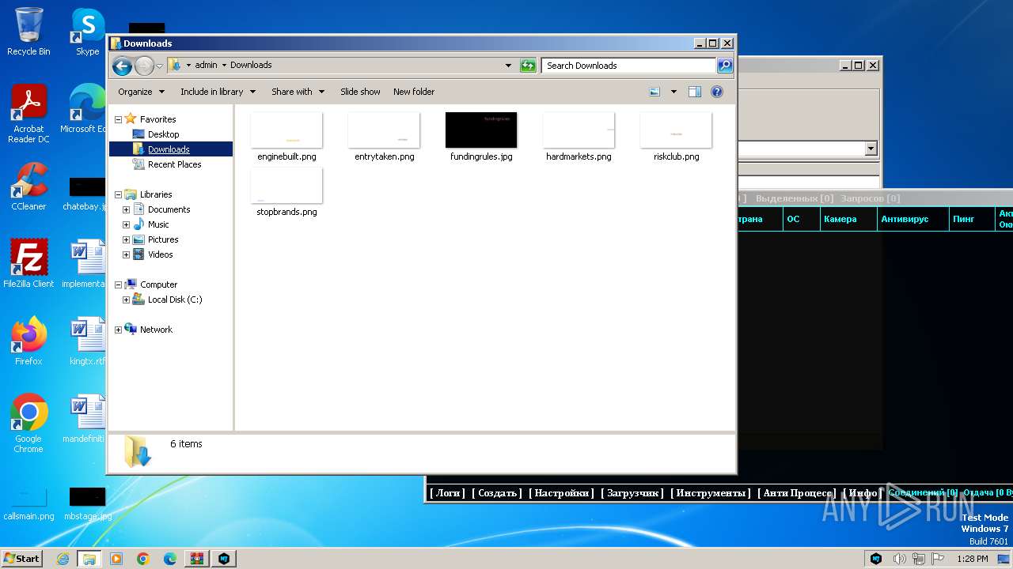Click the Change your view icon
Screen dimensions: 1013x569
(x=654, y=92)
